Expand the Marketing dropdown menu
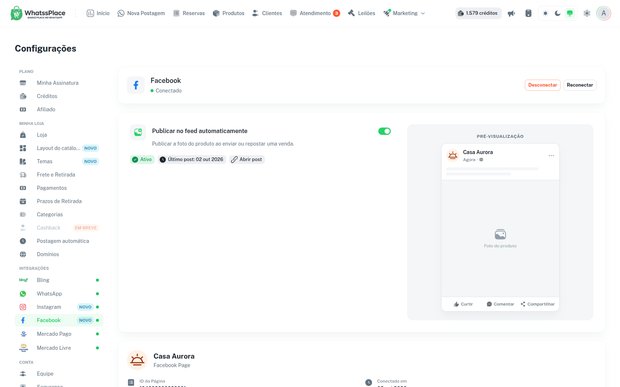This screenshot has height=387, width=620. point(404,13)
